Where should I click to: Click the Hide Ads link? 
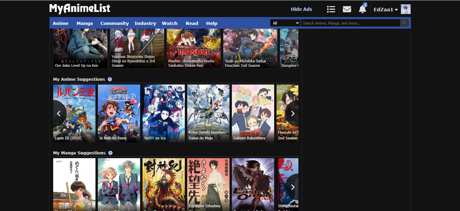point(301,9)
